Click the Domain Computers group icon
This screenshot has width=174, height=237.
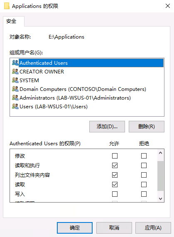15,89
